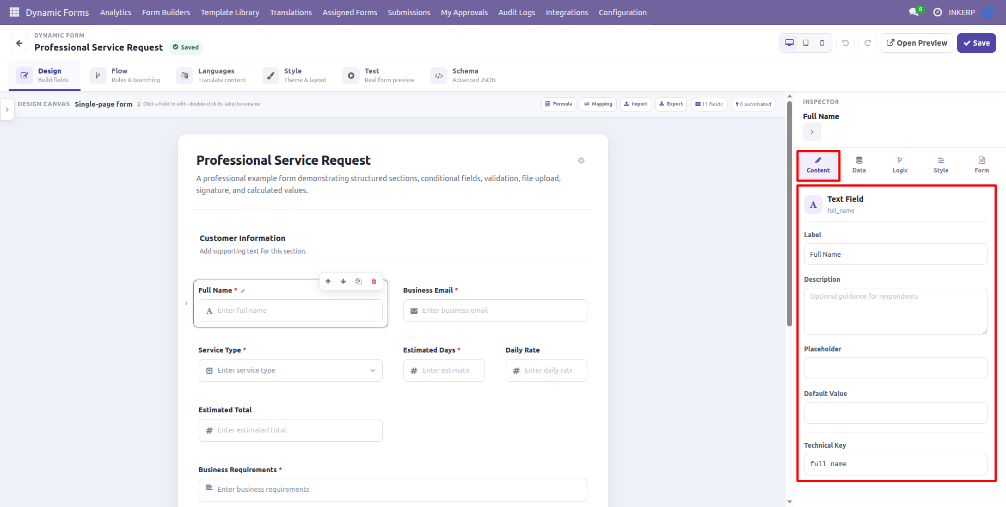The image size is (1006, 507).
Task: Collapse the inspector chevron button
Action: point(812,132)
